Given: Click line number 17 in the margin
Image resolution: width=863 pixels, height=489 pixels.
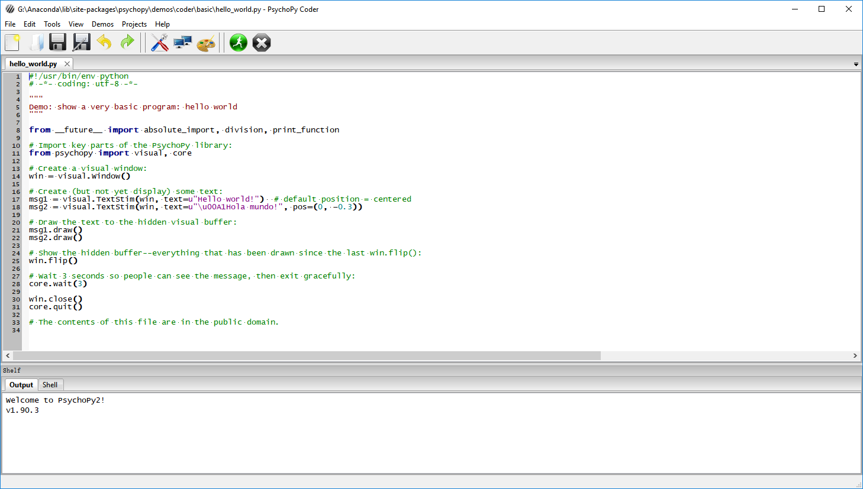Looking at the screenshot, I should [x=16, y=199].
